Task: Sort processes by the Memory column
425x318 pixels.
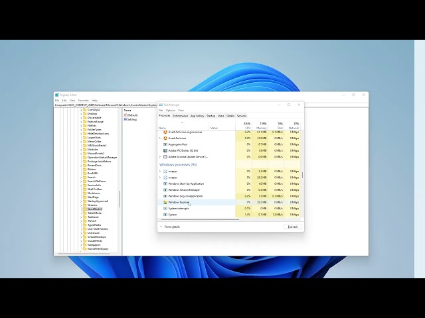Action: click(x=260, y=125)
